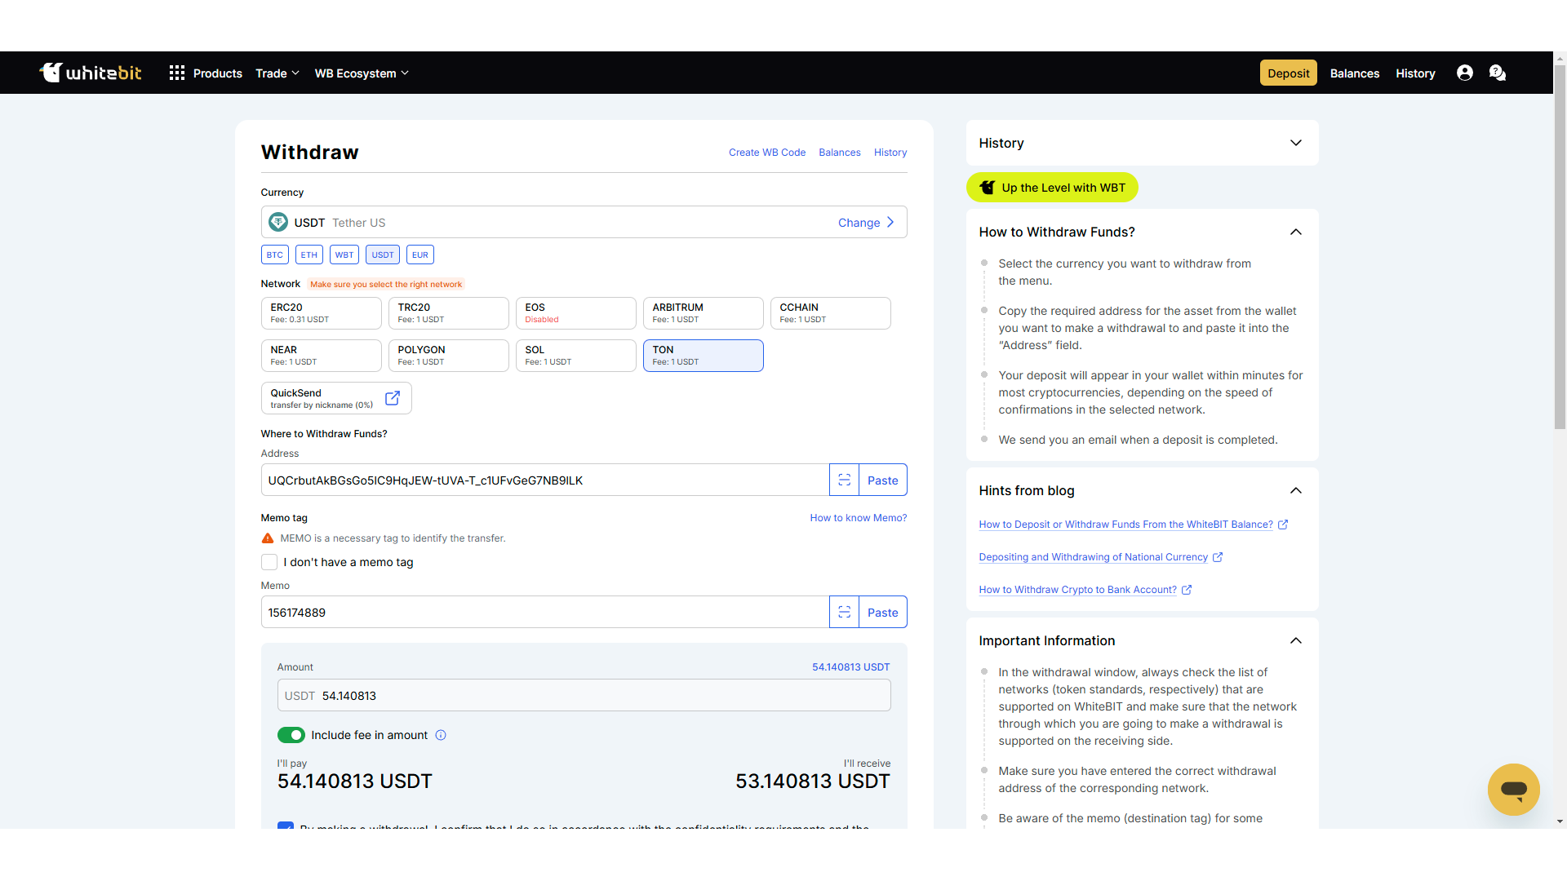Choose the ARBITRUM network
The width and height of the screenshot is (1567, 881).
[x=704, y=313]
